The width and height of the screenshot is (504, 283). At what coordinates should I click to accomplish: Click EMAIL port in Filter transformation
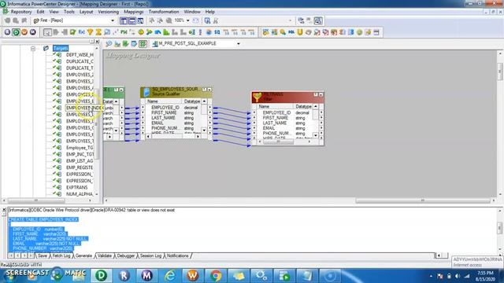[269, 128]
